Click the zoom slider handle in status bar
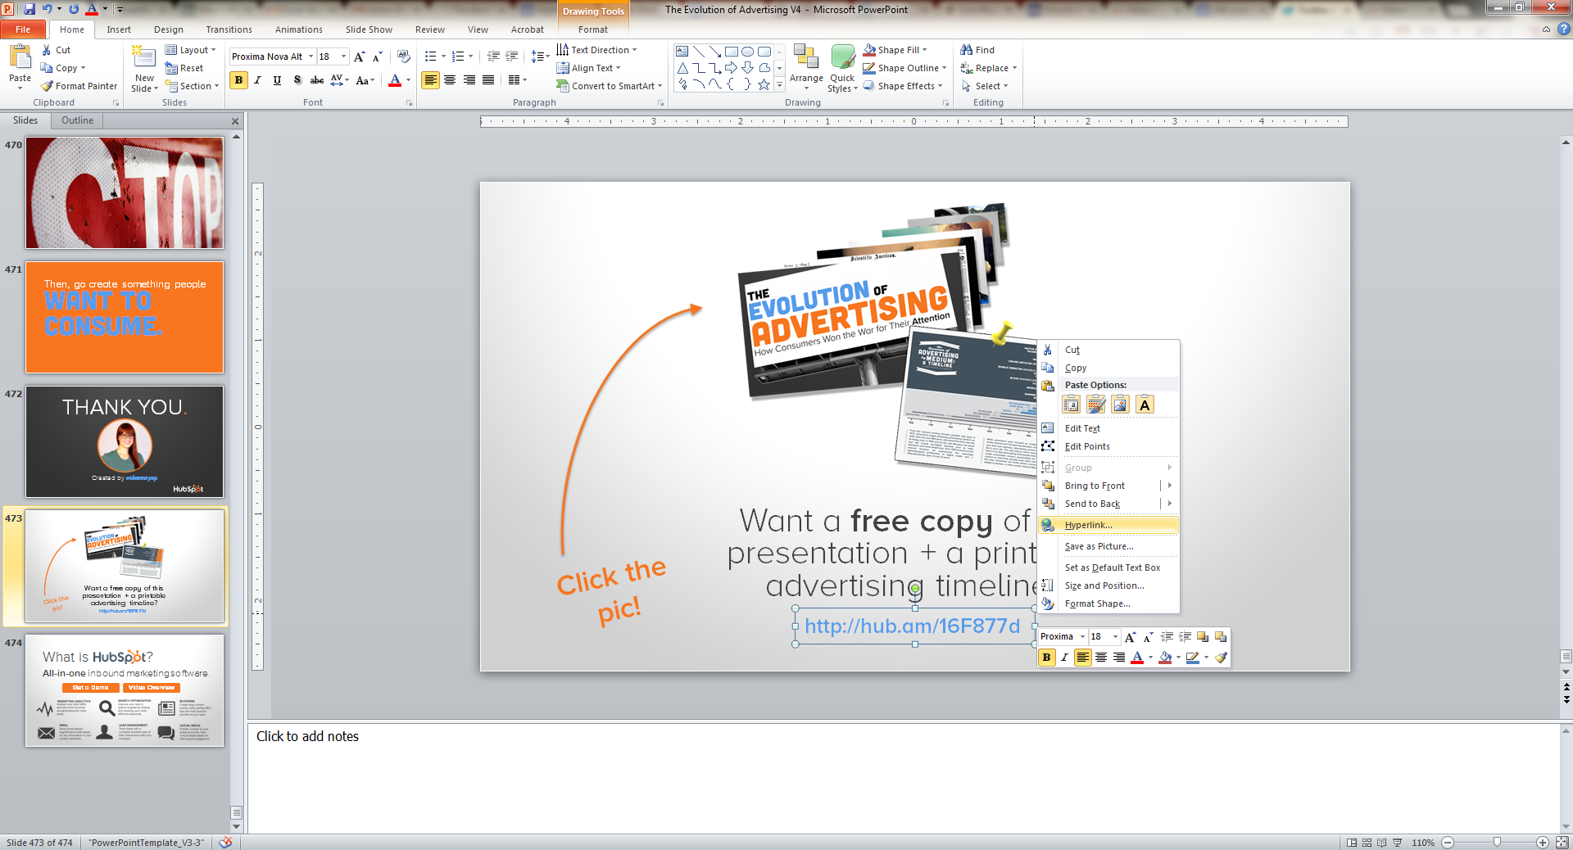The height and width of the screenshot is (850, 1573). [x=1497, y=842]
